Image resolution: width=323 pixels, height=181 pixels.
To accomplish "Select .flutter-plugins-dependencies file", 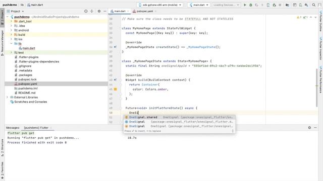I will [39, 61].
